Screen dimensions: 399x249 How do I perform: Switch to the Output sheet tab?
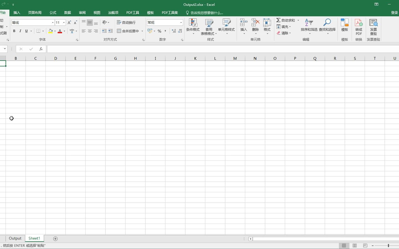pyautogui.click(x=15, y=238)
